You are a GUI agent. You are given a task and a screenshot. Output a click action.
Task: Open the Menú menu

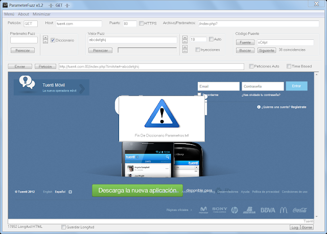coord(9,14)
